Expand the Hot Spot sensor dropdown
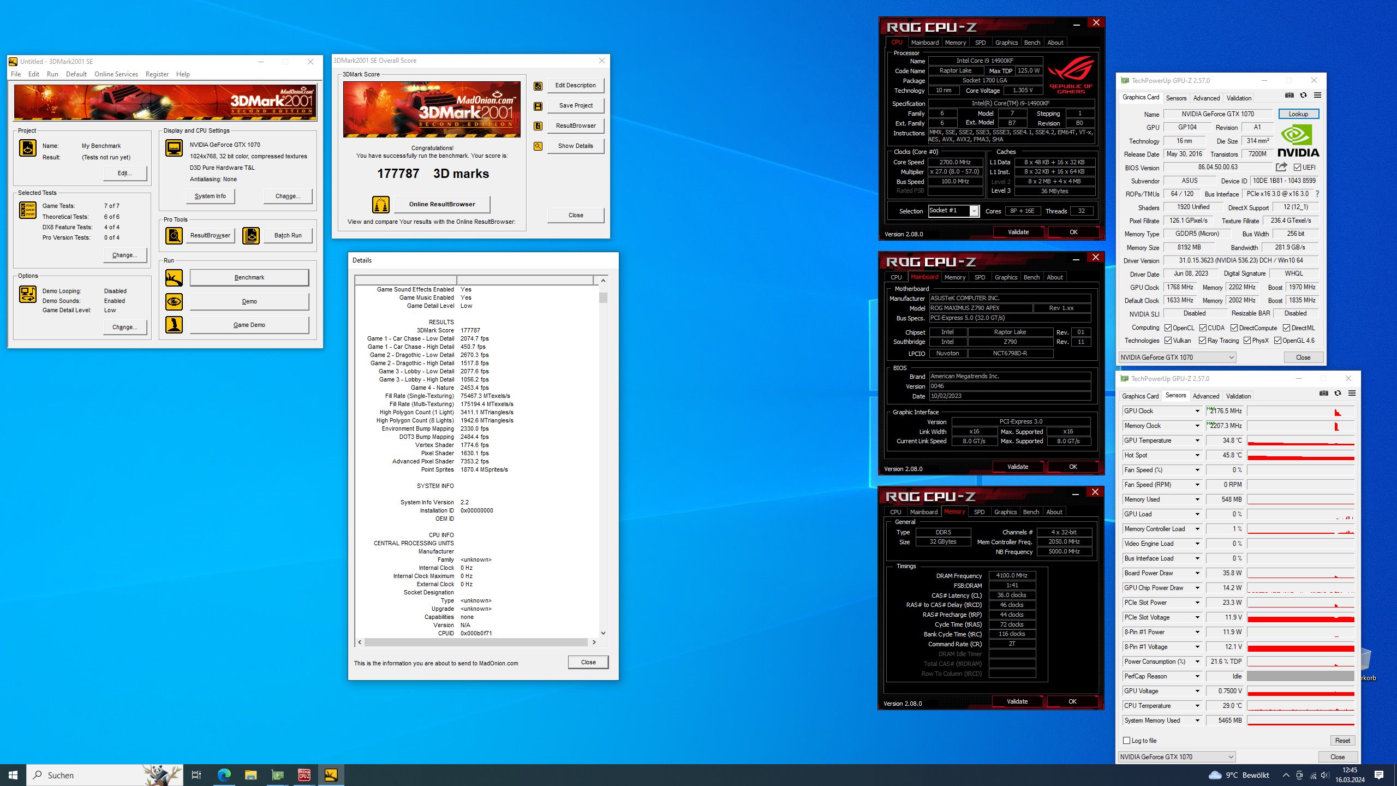The height and width of the screenshot is (786, 1397). [x=1198, y=455]
